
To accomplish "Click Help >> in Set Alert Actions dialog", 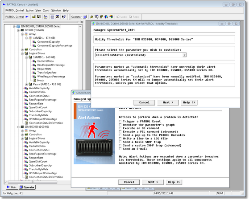I will [x=174, y=182].
